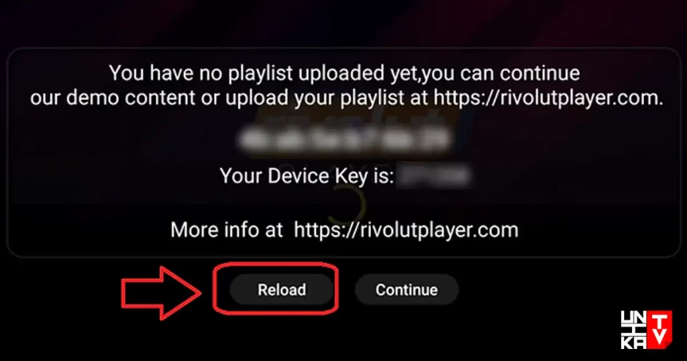
Task: Click the Reload button
Action: click(282, 290)
